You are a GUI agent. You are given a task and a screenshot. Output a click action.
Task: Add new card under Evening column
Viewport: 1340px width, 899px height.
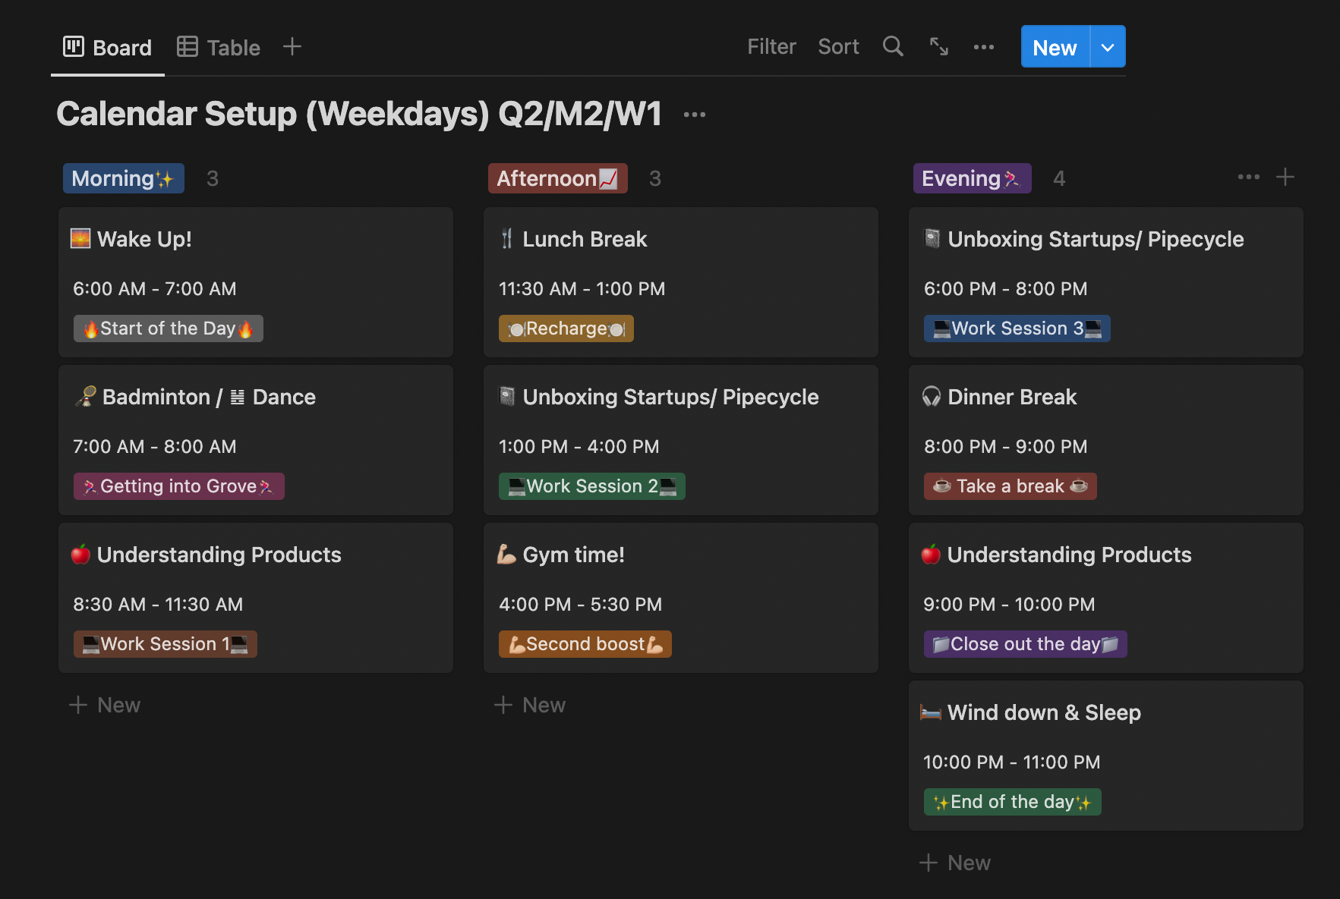tap(956, 863)
